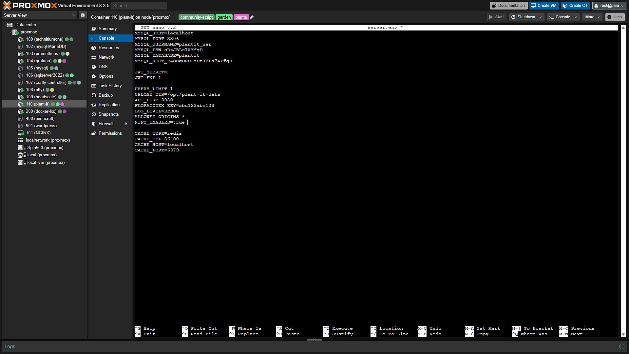Click the Create CT button
The image size is (629, 354).
coord(576,6)
